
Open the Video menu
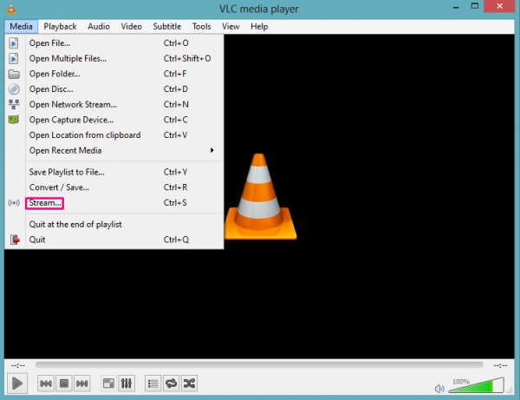tap(131, 27)
